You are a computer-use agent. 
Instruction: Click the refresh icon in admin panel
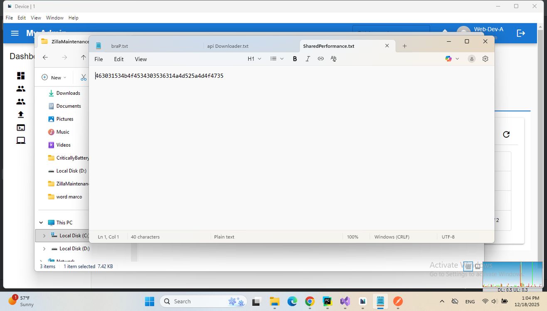[506, 134]
